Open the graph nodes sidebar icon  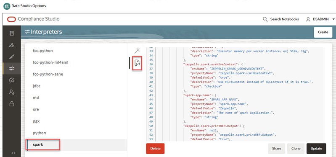[x=12, y=45]
